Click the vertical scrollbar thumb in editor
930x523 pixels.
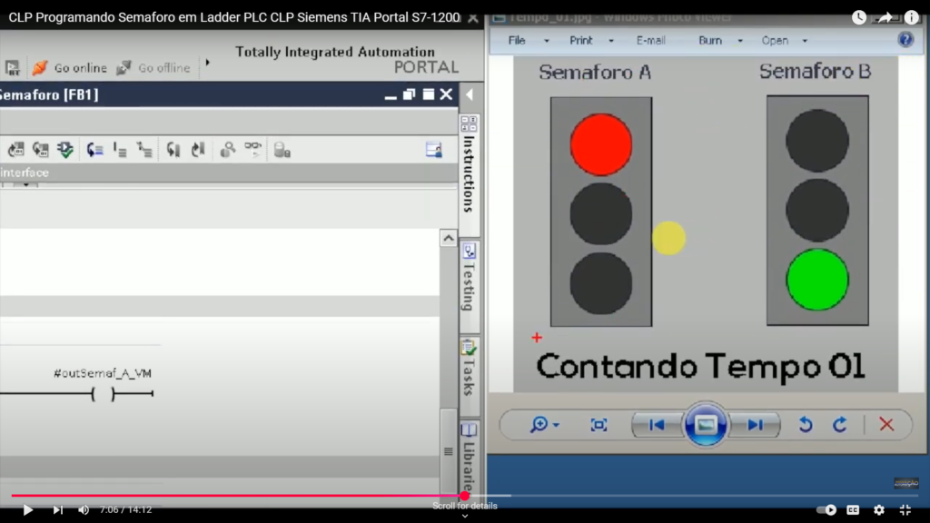click(449, 450)
